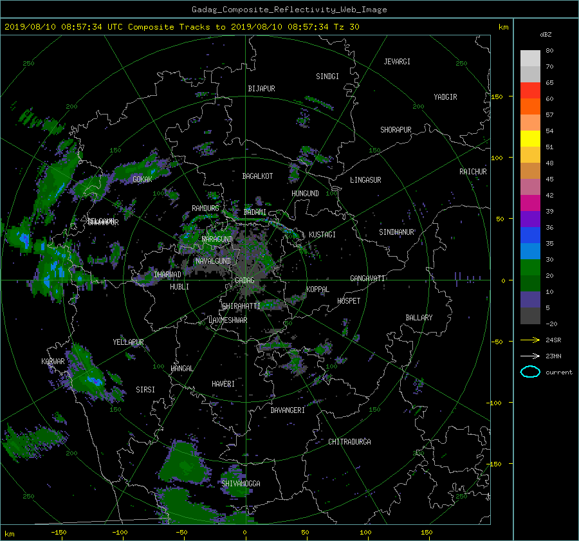
Task: Click the Gadag_Composite_Reflectivity_Web_Image title
Action: point(289,10)
